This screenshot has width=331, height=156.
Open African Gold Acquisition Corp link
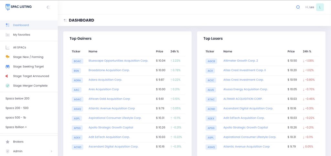point(109,99)
